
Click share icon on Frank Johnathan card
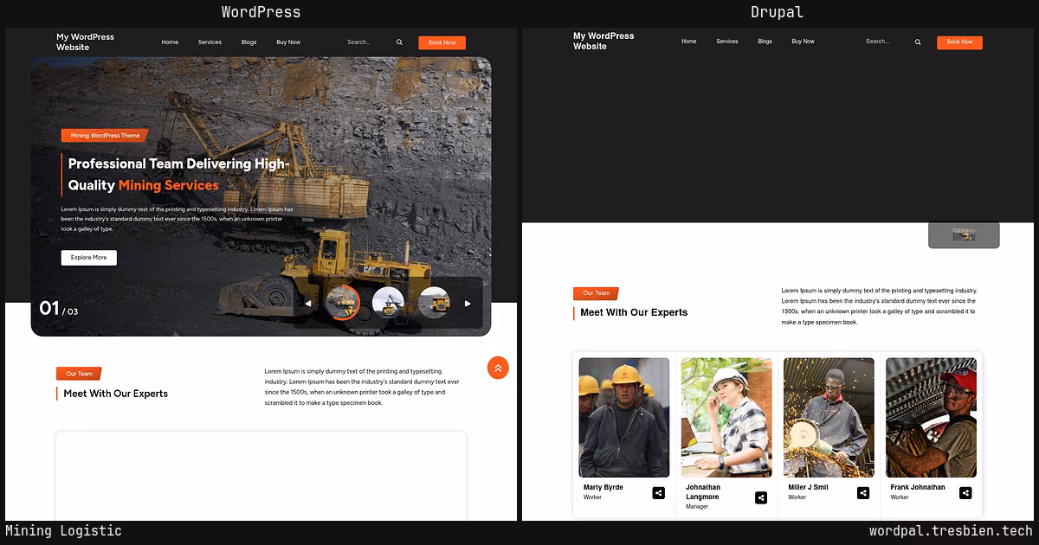point(965,493)
